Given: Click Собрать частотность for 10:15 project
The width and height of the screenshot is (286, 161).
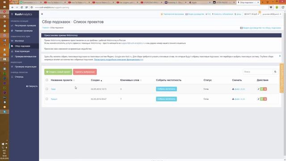Looking at the screenshot, I should [x=166, y=89].
